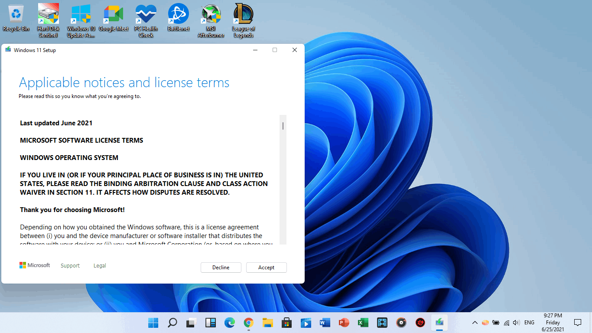Open File Explorer from taskbar
This screenshot has width=592, height=333.
(267, 323)
